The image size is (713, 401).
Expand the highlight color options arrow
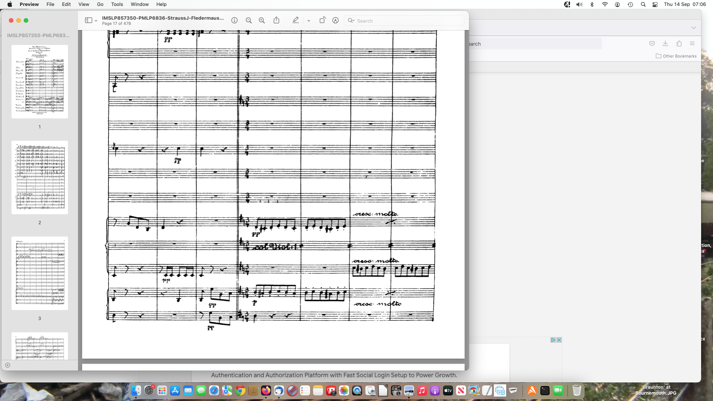[309, 21]
